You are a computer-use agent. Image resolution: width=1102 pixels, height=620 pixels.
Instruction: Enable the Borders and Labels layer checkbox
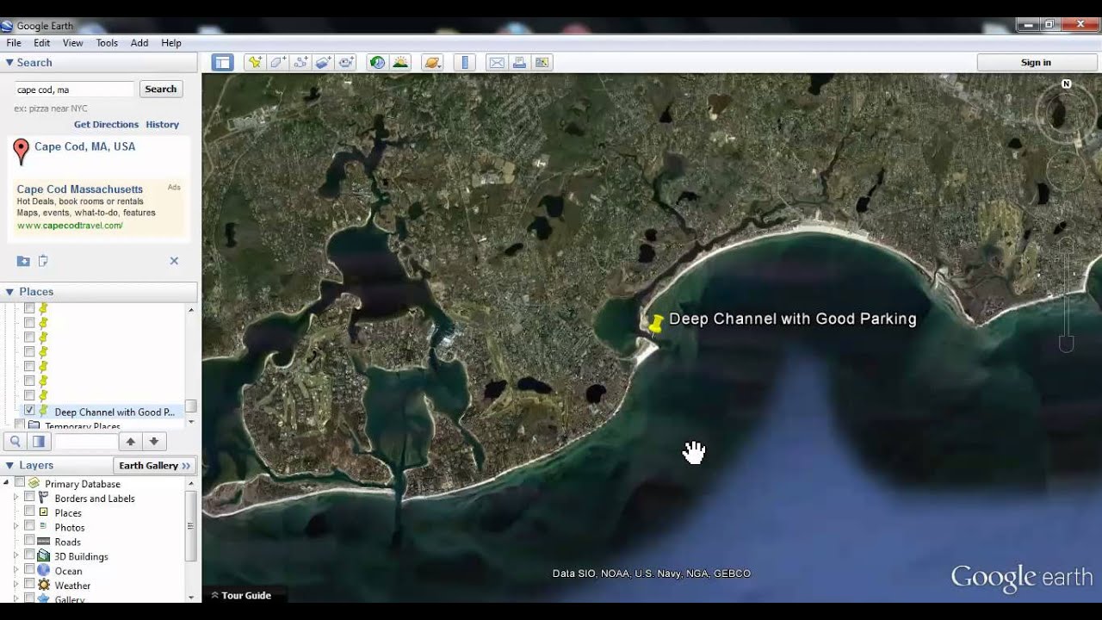point(29,498)
